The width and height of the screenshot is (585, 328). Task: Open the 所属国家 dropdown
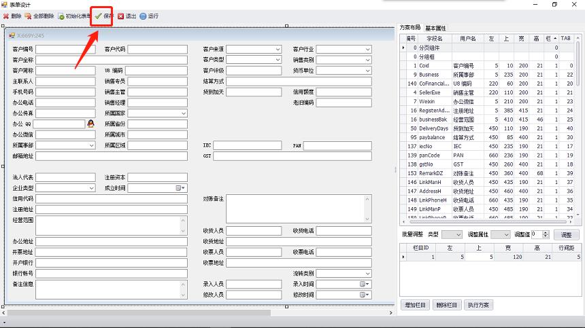point(182,113)
